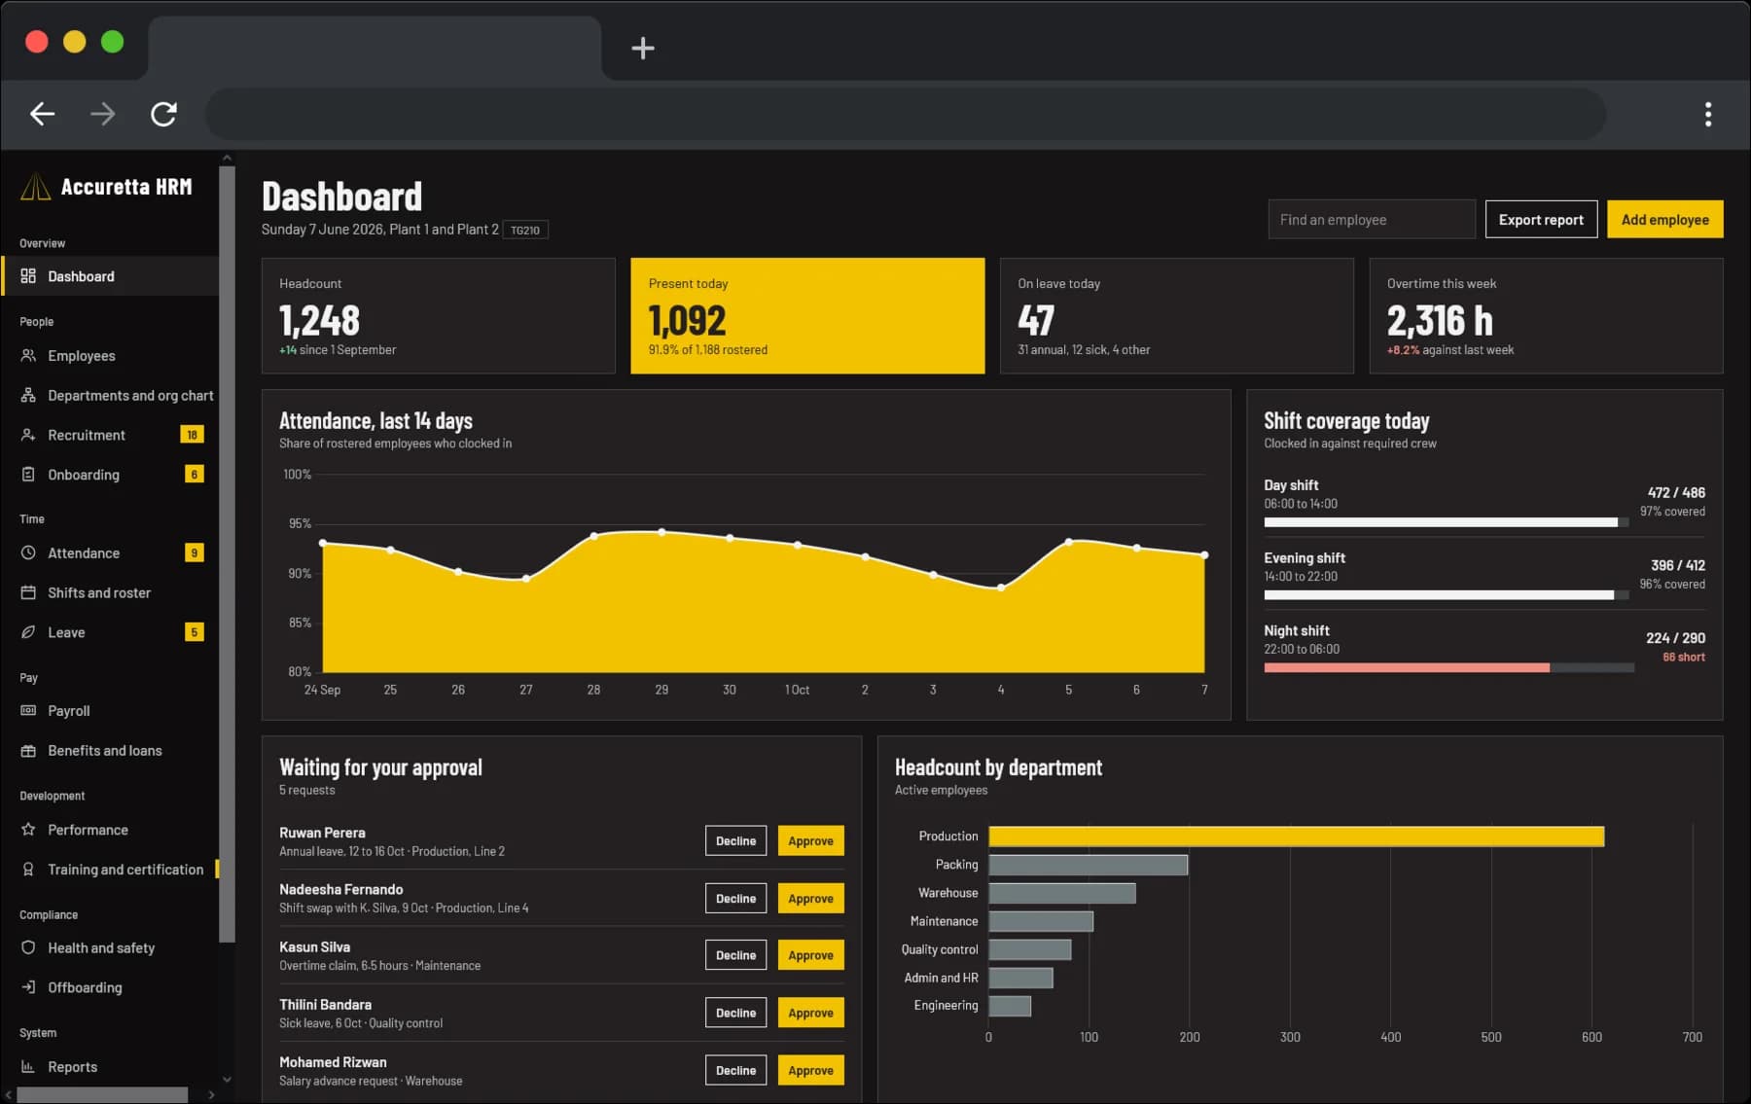Click the Dashboard grid icon in sidebar

pyautogui.click(x=28, y=276)
